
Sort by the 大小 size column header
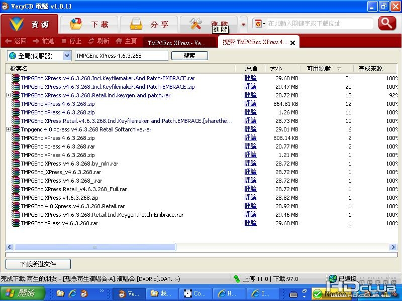pos(283,69)
